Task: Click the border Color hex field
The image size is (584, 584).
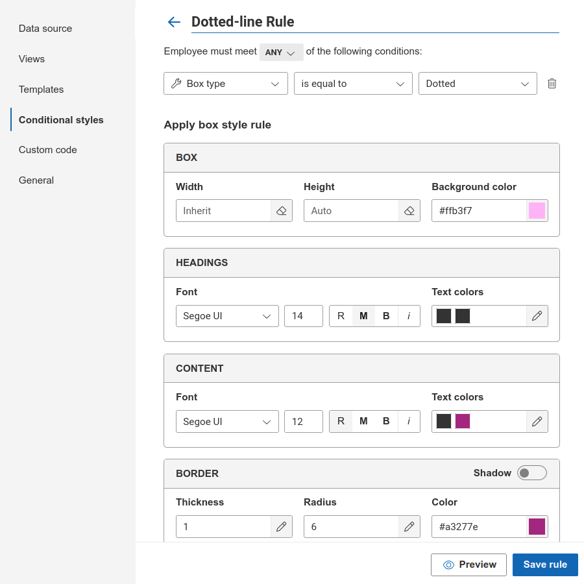Action: coord(479,527)
